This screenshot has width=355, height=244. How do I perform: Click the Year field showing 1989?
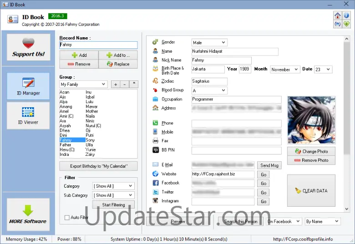(x=245, y=69)
